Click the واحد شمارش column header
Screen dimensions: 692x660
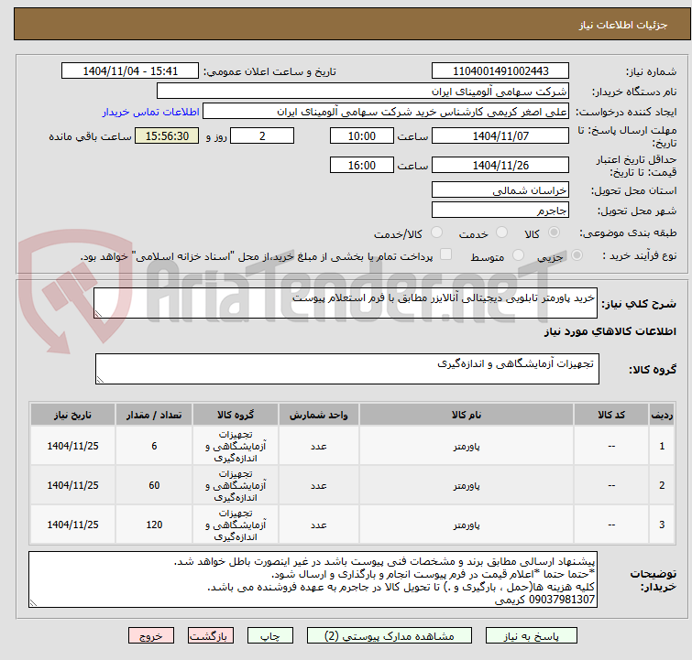[x=319, y=415]
